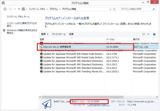Select Postal Code Dictionary update version 16.0.1171.1
The height and width of the screenshot is (111, 160).
click(99, 57)
